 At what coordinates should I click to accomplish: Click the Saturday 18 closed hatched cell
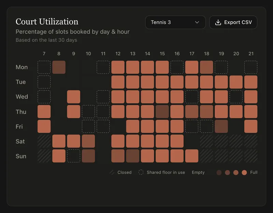[206, 141]
